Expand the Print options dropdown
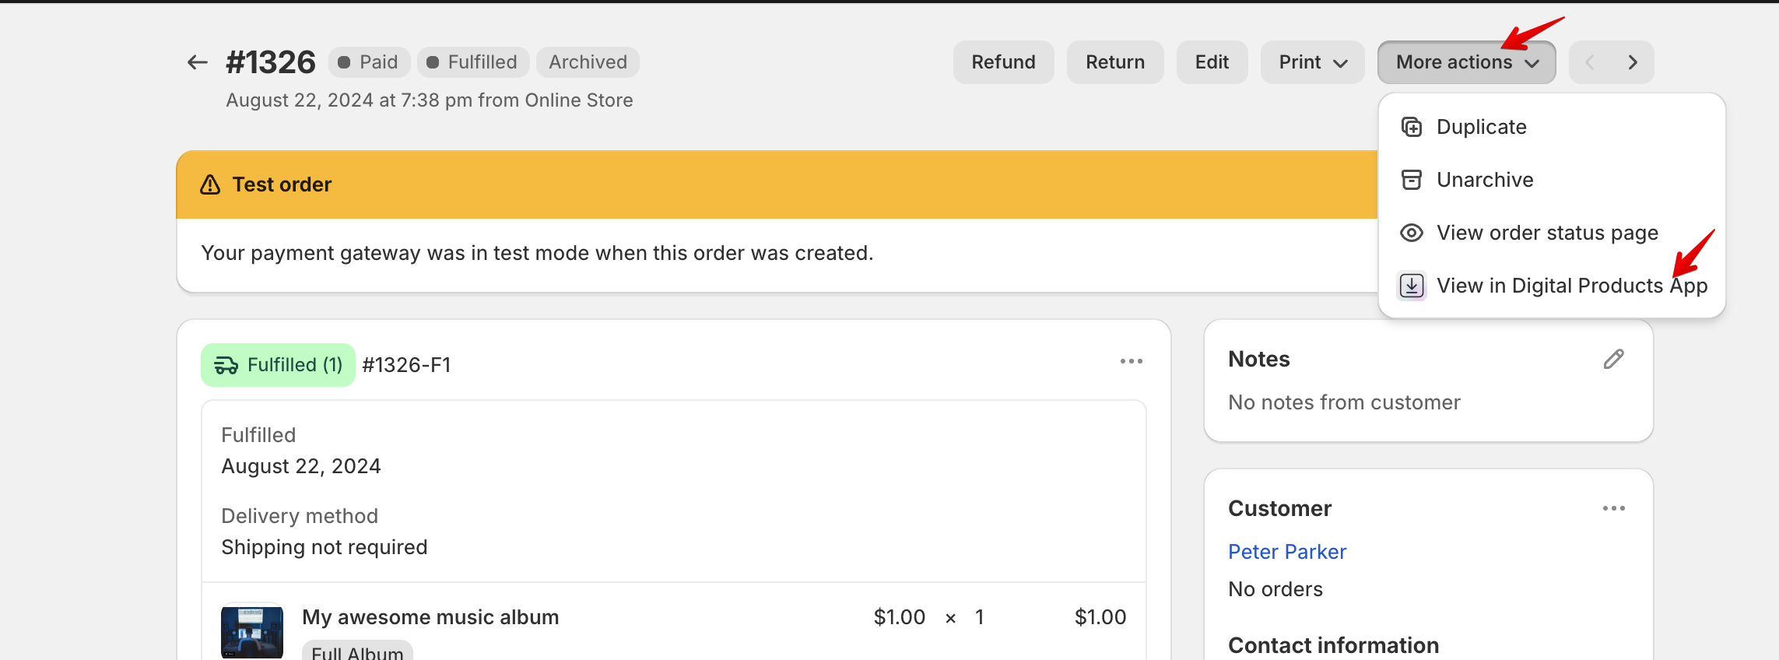This screenshot has height=660, width=1779. [1312, 61]
